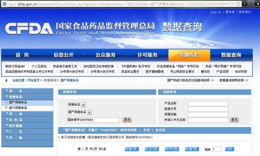Click 网站首页 in the breadcrumb
This screenshot has height=156, width=260.
pos(33,80)
